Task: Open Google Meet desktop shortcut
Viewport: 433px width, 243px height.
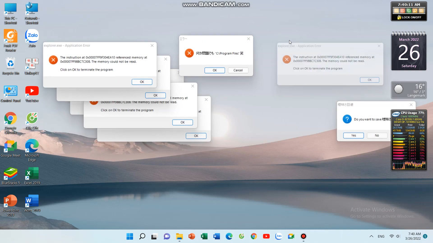Action: coord(10,148)
